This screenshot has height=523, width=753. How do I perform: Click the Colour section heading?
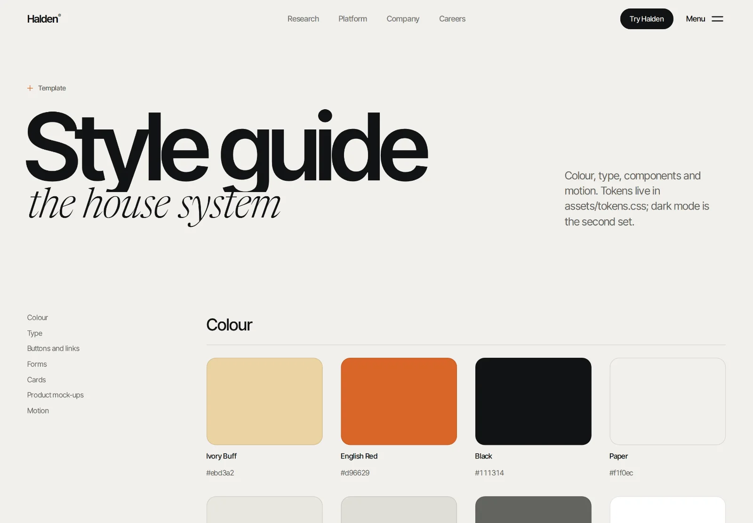tap(229, 325)
